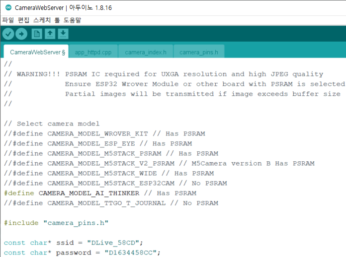The height and width of the screenshot is (257, 346).
Task: Click the CAMERA_MODEL_AI_THINKER define line
Action: click(x=100, y=193)
